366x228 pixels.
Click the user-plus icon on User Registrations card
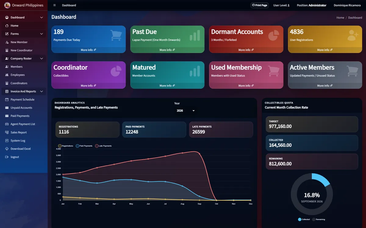pos(353,35)
